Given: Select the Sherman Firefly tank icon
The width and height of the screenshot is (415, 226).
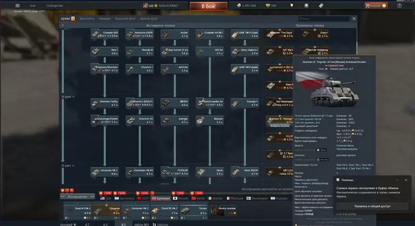Looking at the screenshot, I should click(95, 103).
